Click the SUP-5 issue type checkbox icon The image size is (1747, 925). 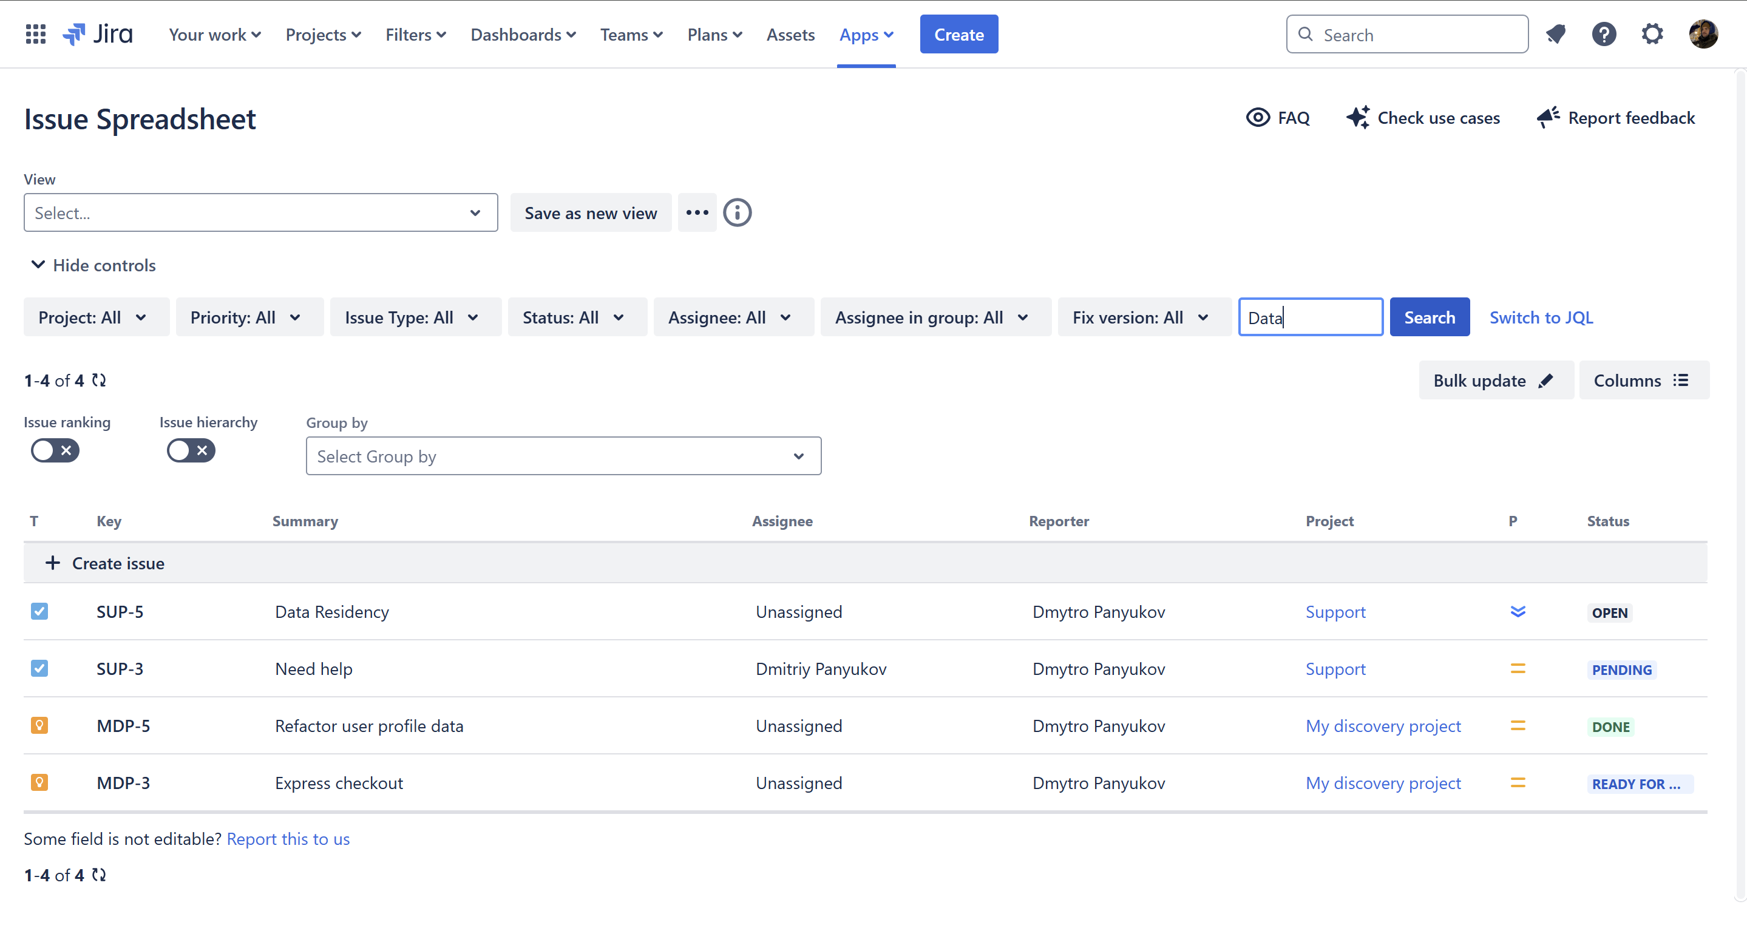39,612
